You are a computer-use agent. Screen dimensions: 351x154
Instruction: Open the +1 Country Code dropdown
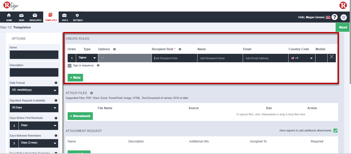[302, 58]
